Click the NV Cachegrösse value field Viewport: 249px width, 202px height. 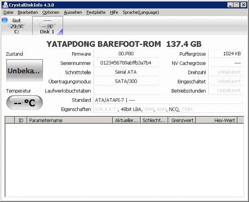coord(226,63)
